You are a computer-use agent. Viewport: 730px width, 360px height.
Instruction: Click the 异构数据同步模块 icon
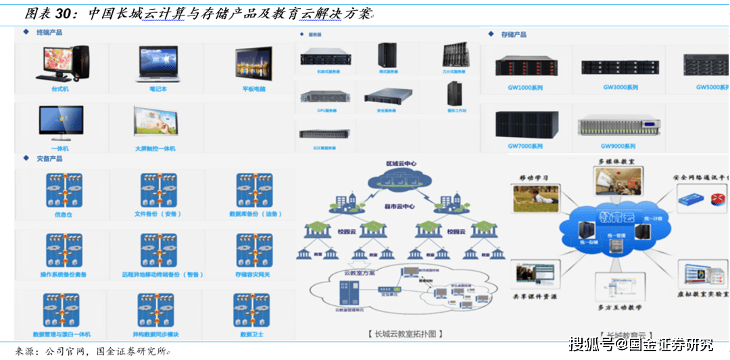pos(156,310)
